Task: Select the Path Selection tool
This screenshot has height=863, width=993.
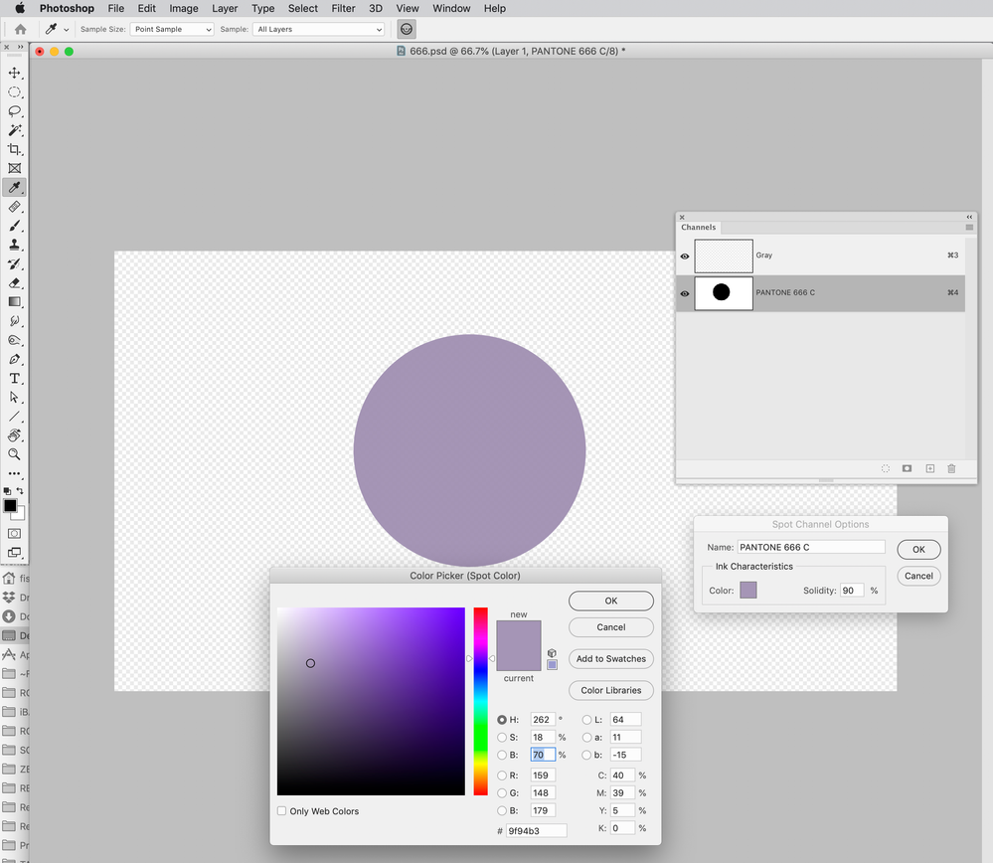Action: tap(14, 398)
